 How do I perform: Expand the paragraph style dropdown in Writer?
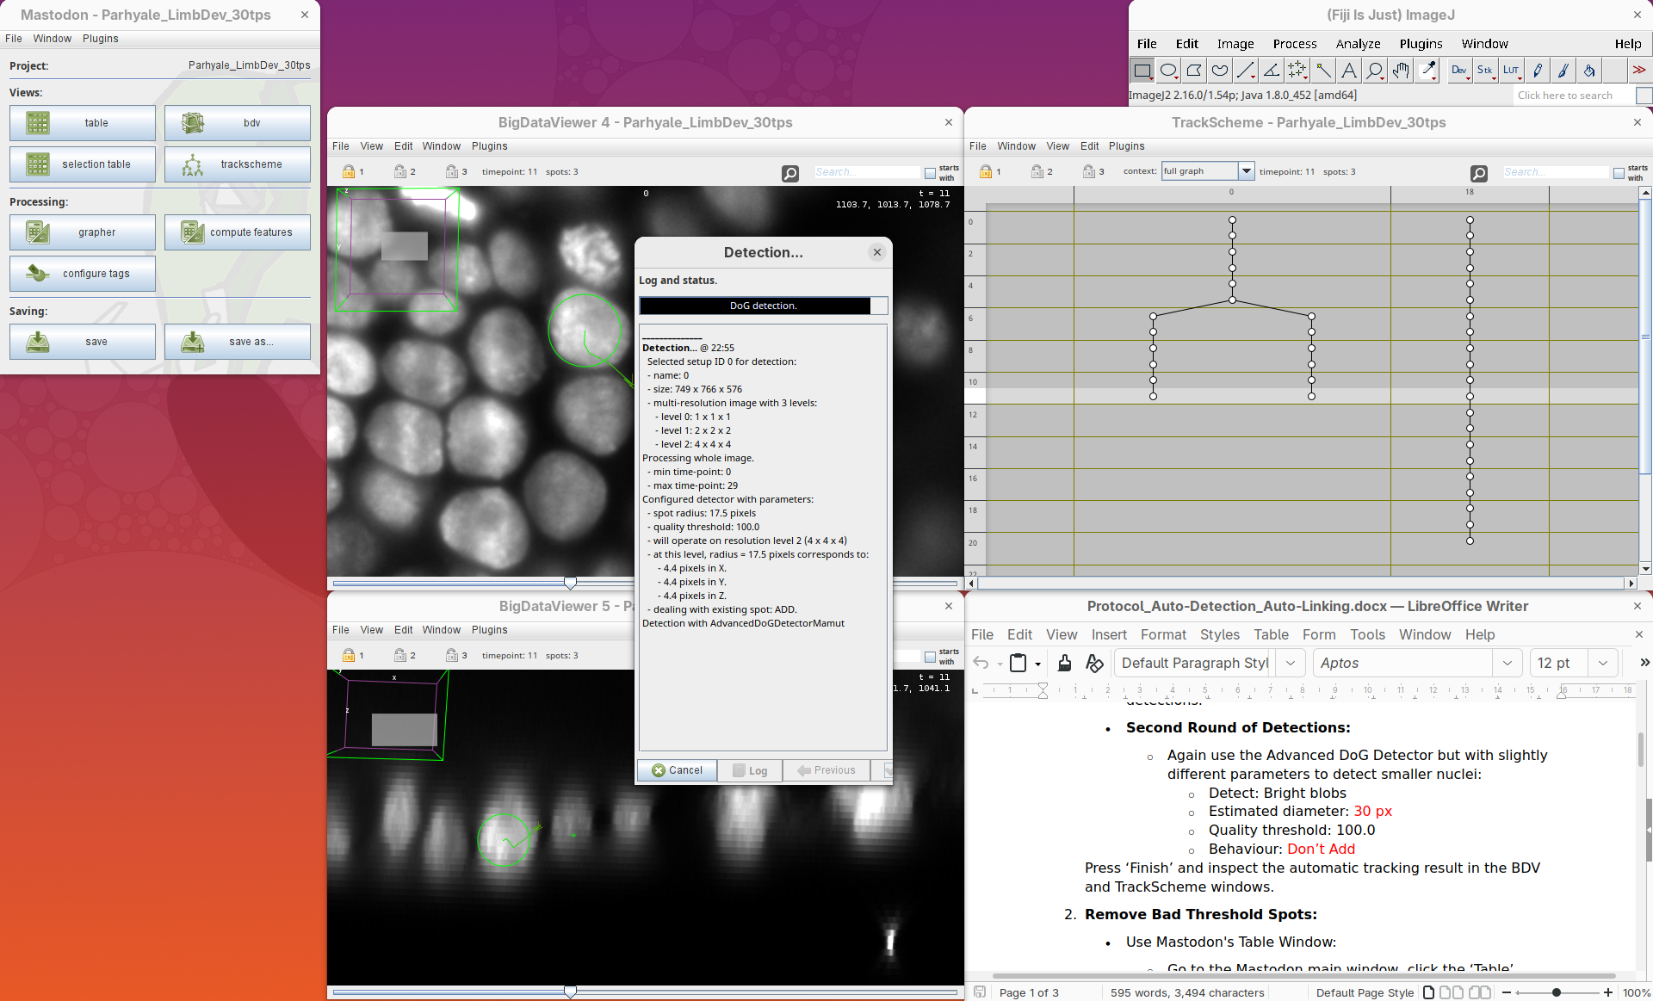[1290, 663]
